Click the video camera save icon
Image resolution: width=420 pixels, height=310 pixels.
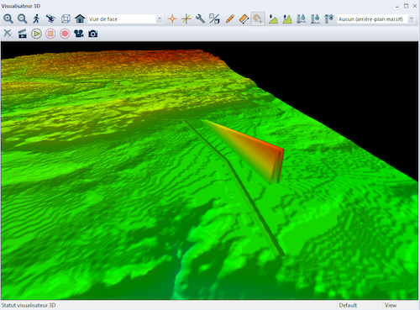(79, 34)
